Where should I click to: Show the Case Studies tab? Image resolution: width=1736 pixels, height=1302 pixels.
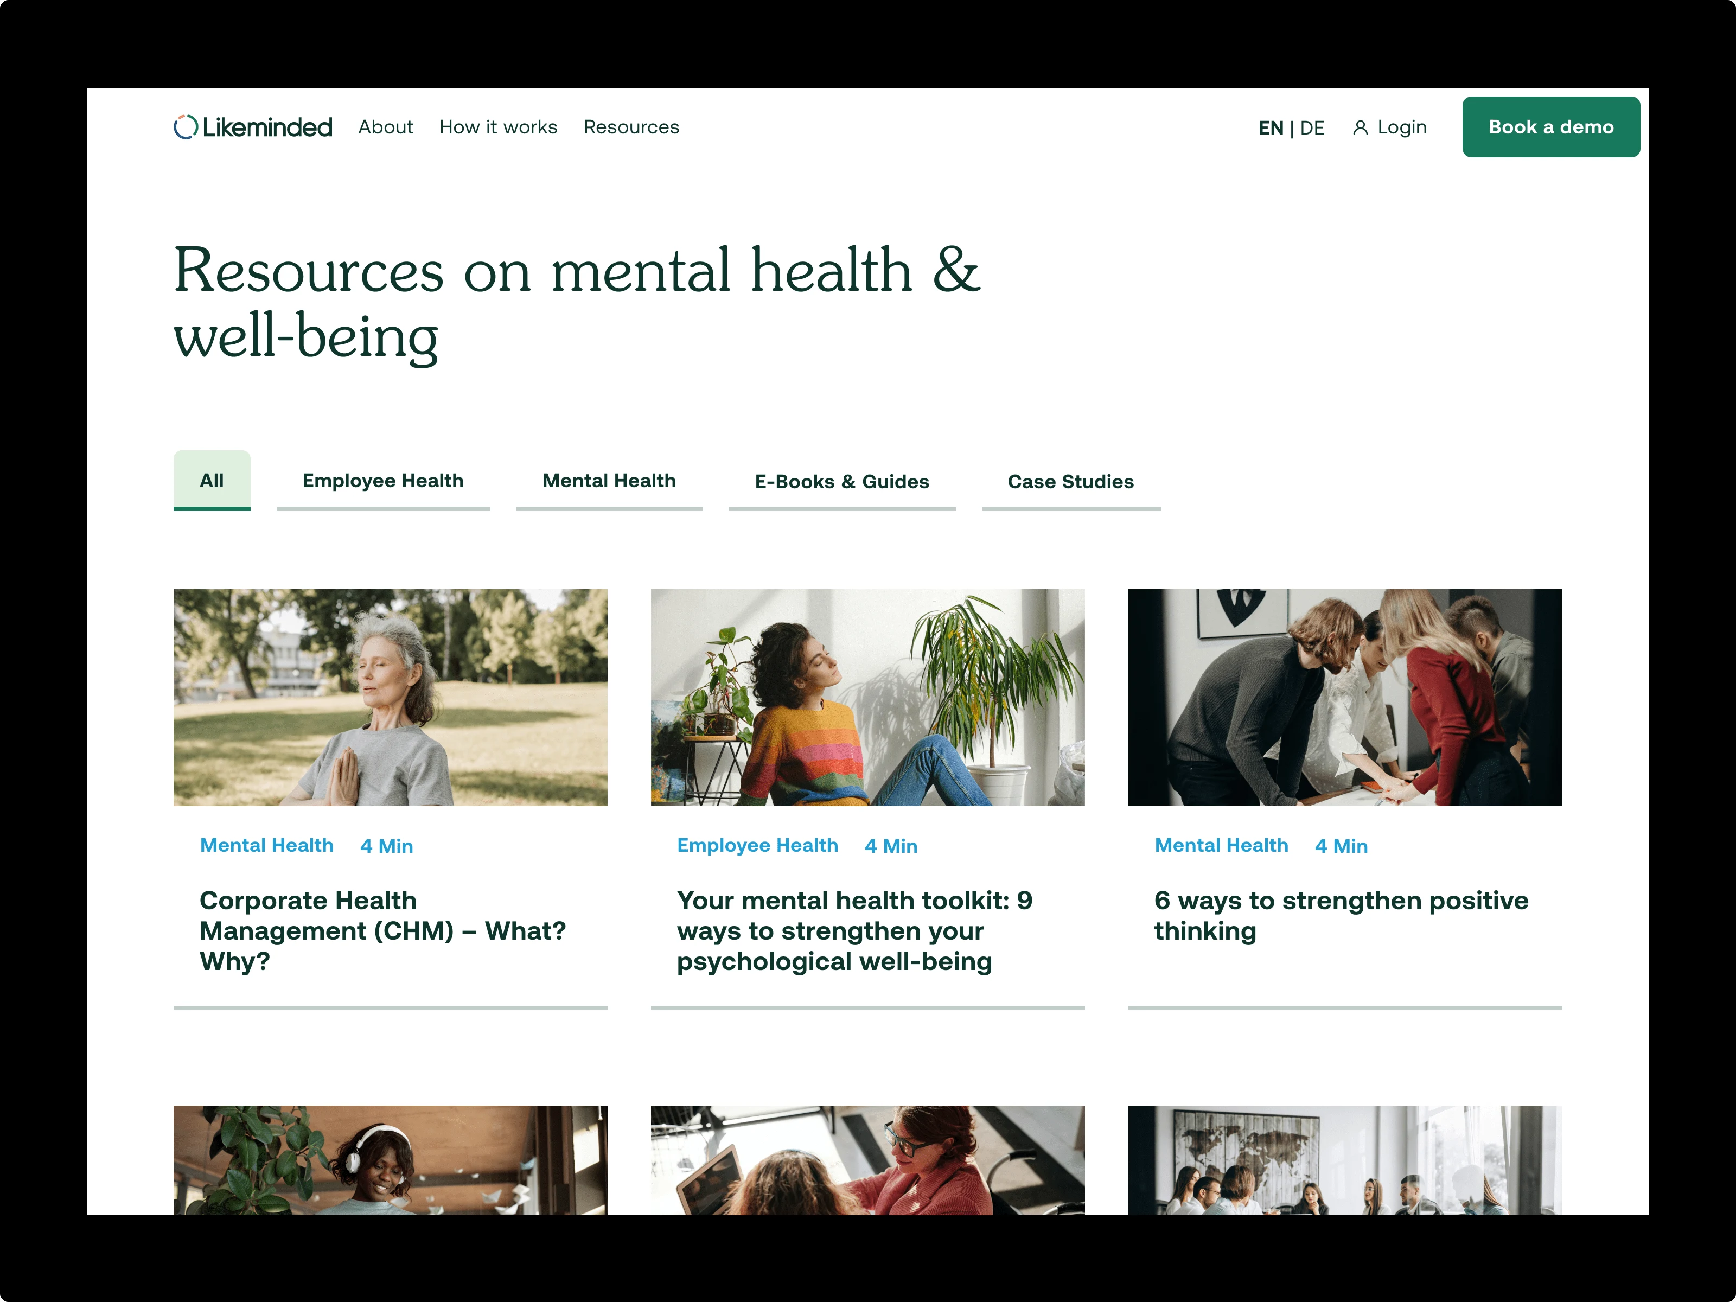(x=1070, y=481)
